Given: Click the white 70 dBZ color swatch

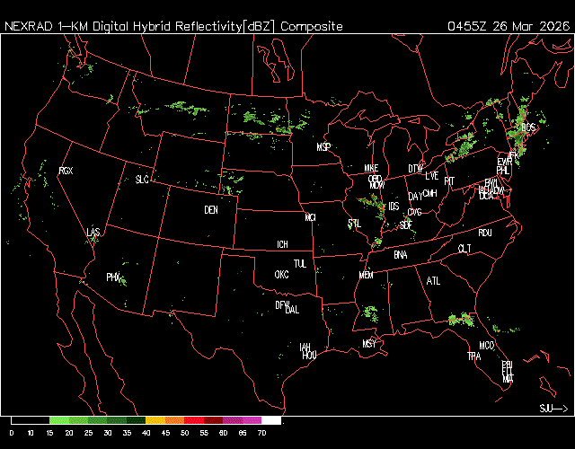Looking at the screenshot, I should (271, 420).
